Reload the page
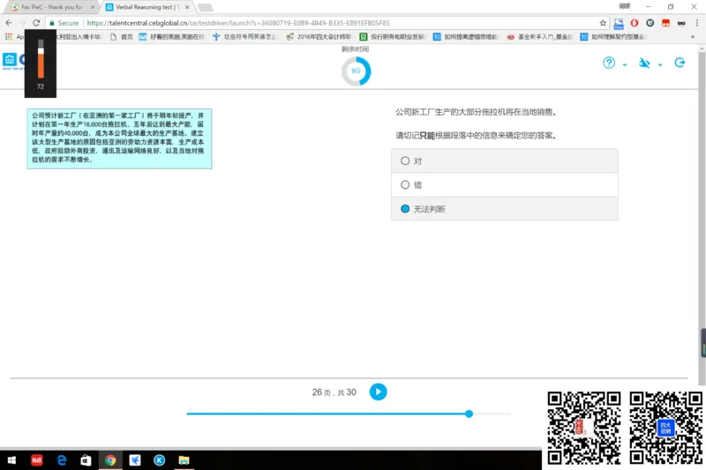 point(36,23)
